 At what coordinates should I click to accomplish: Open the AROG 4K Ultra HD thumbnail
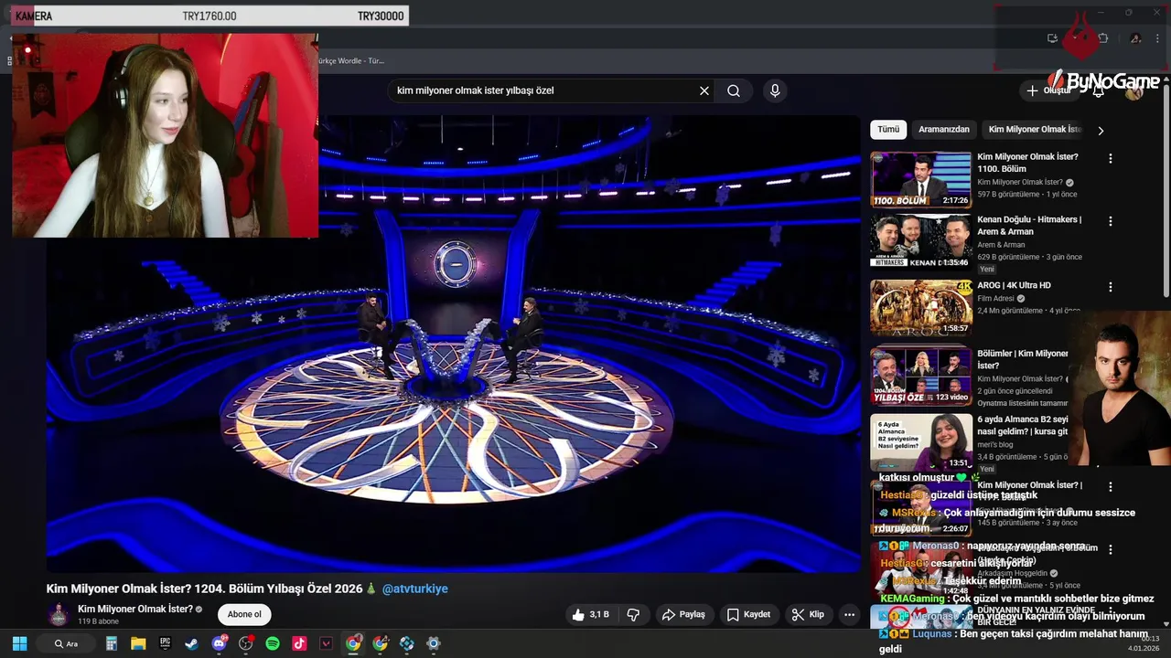[x=920, y=307]
